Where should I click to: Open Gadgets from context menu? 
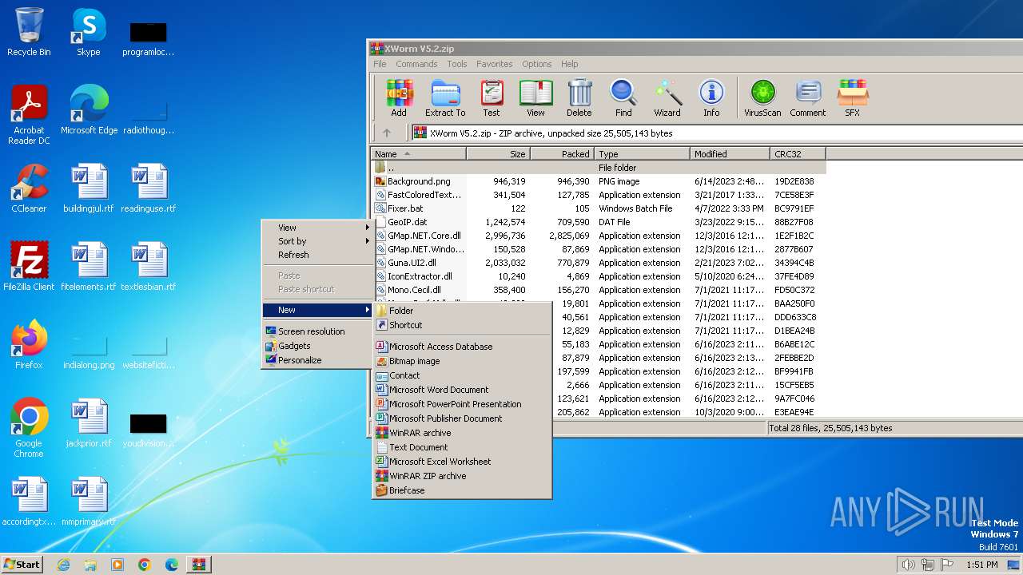click(x=318, y=346)
